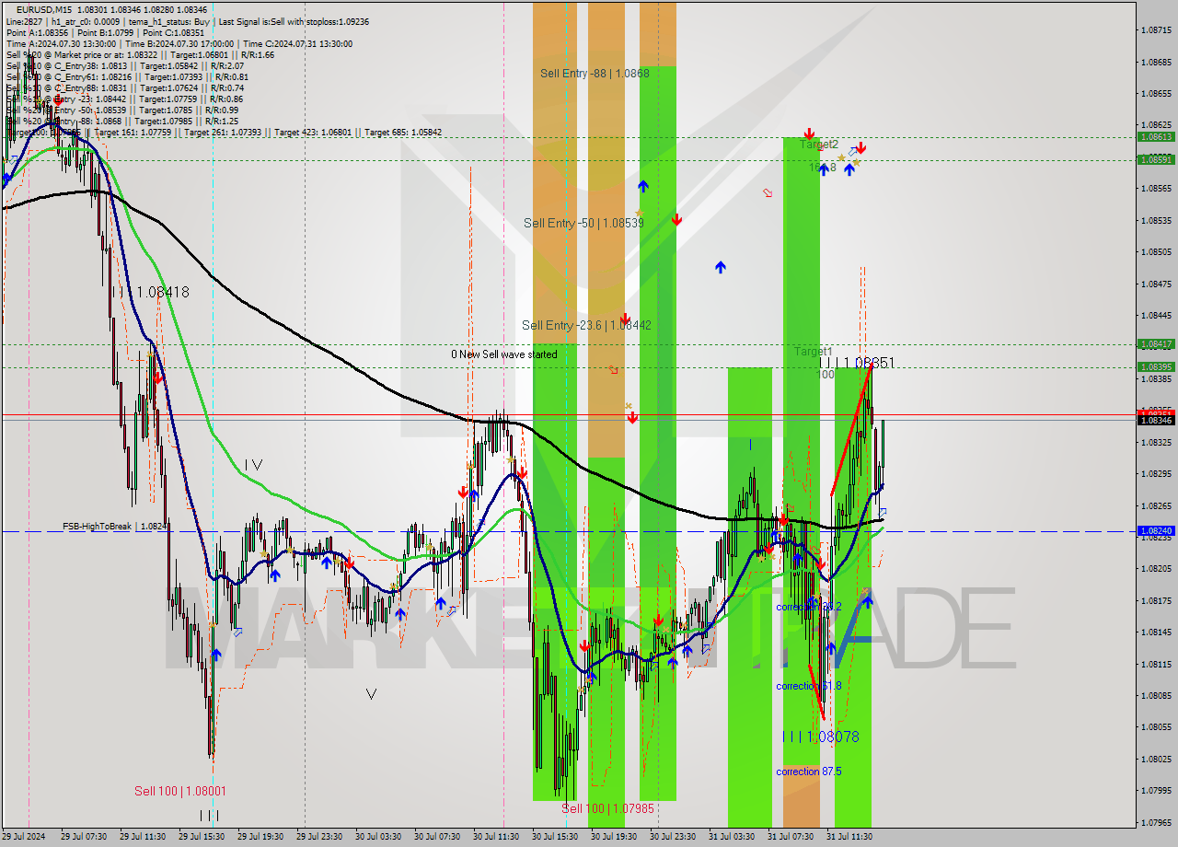Select the 'Sell 100 | 1.07985' label

point(608,808)
